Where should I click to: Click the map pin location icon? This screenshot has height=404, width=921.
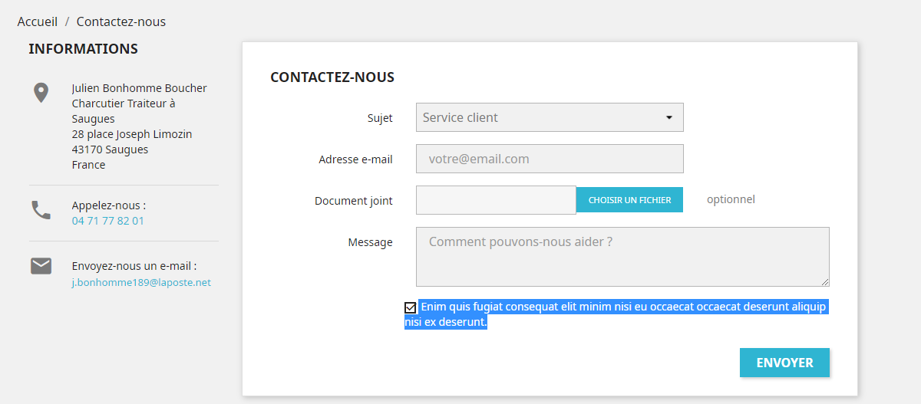pos(41,93)
